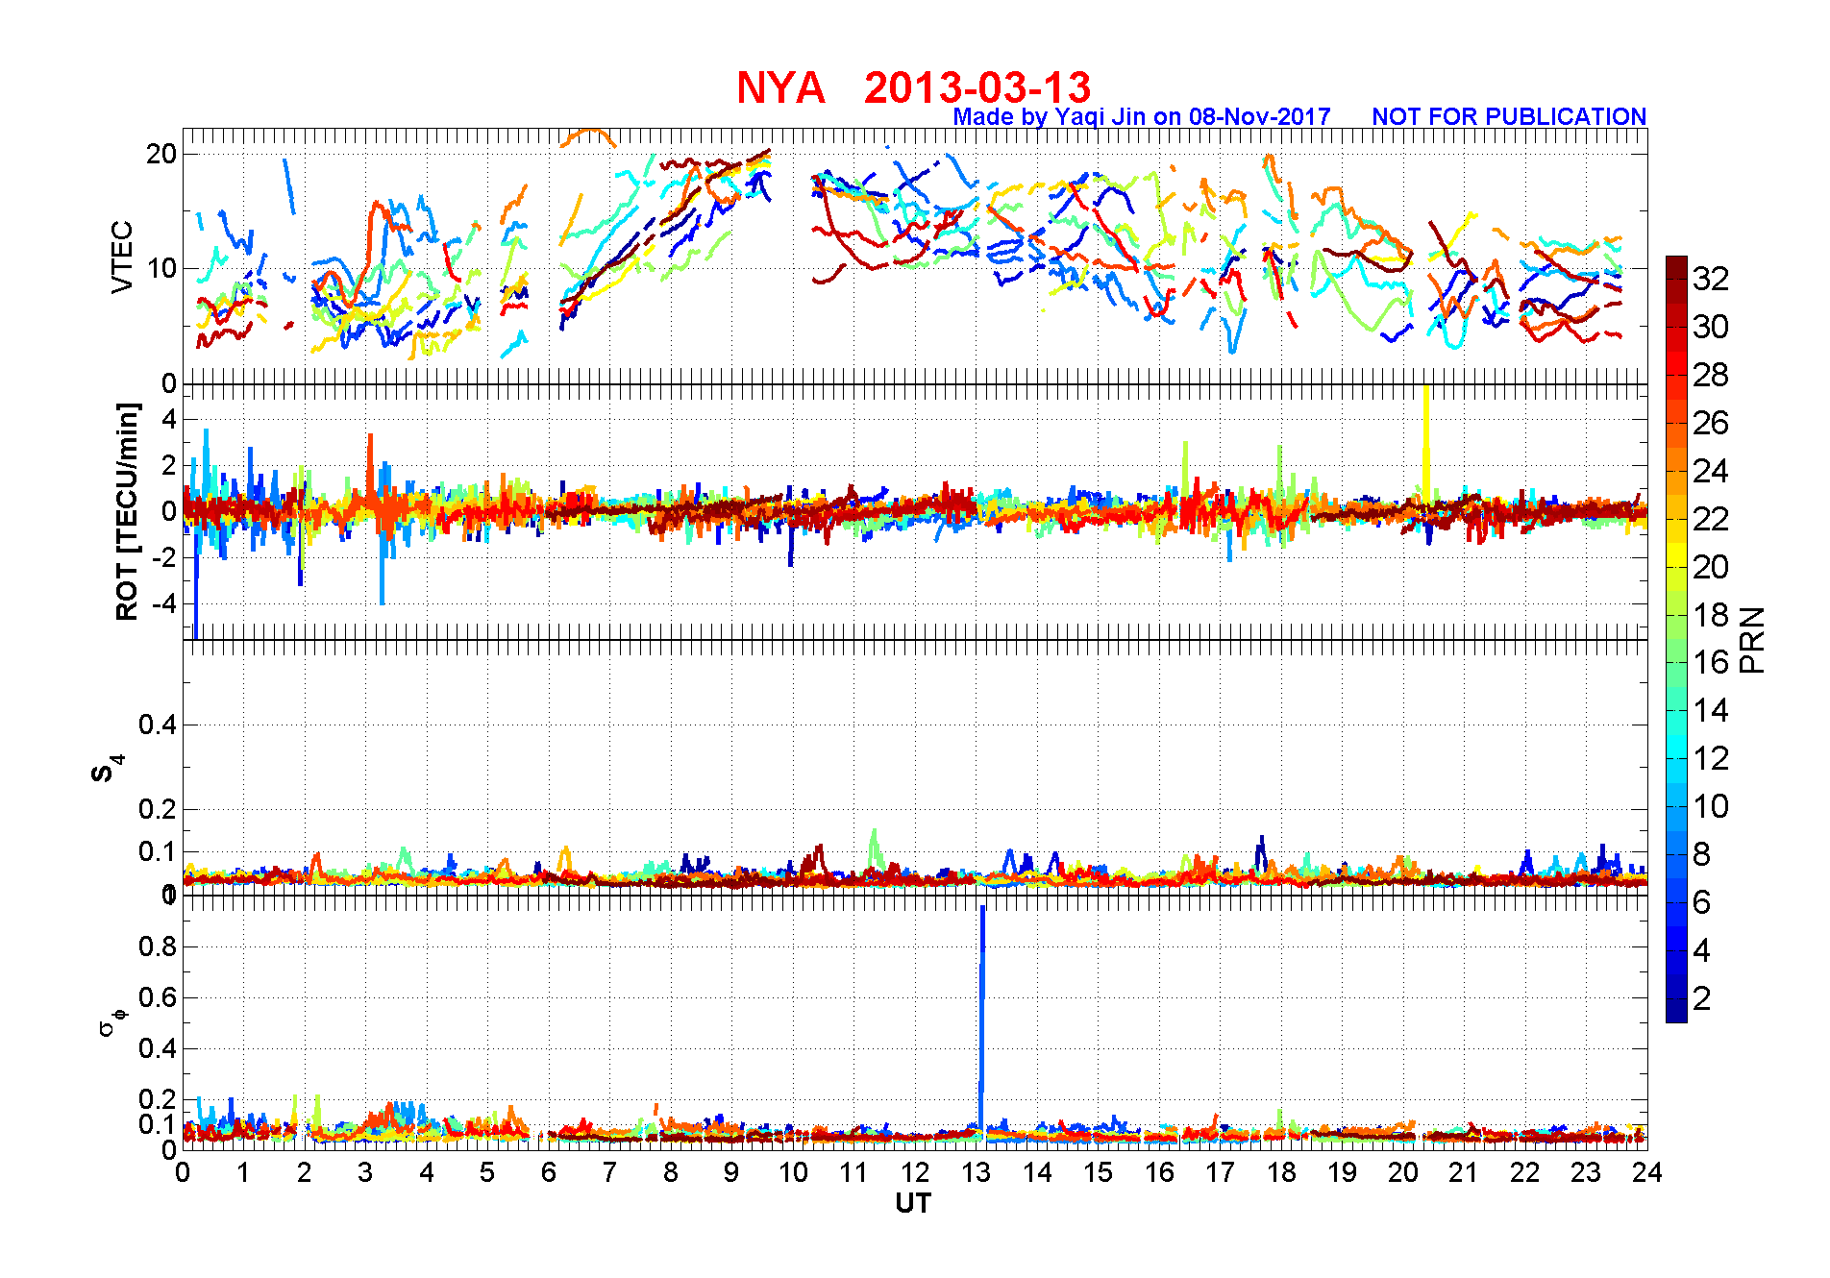
Task: Click the "NOT FOR PUBLICATION" notice
Action: [x=1509, y=116]
